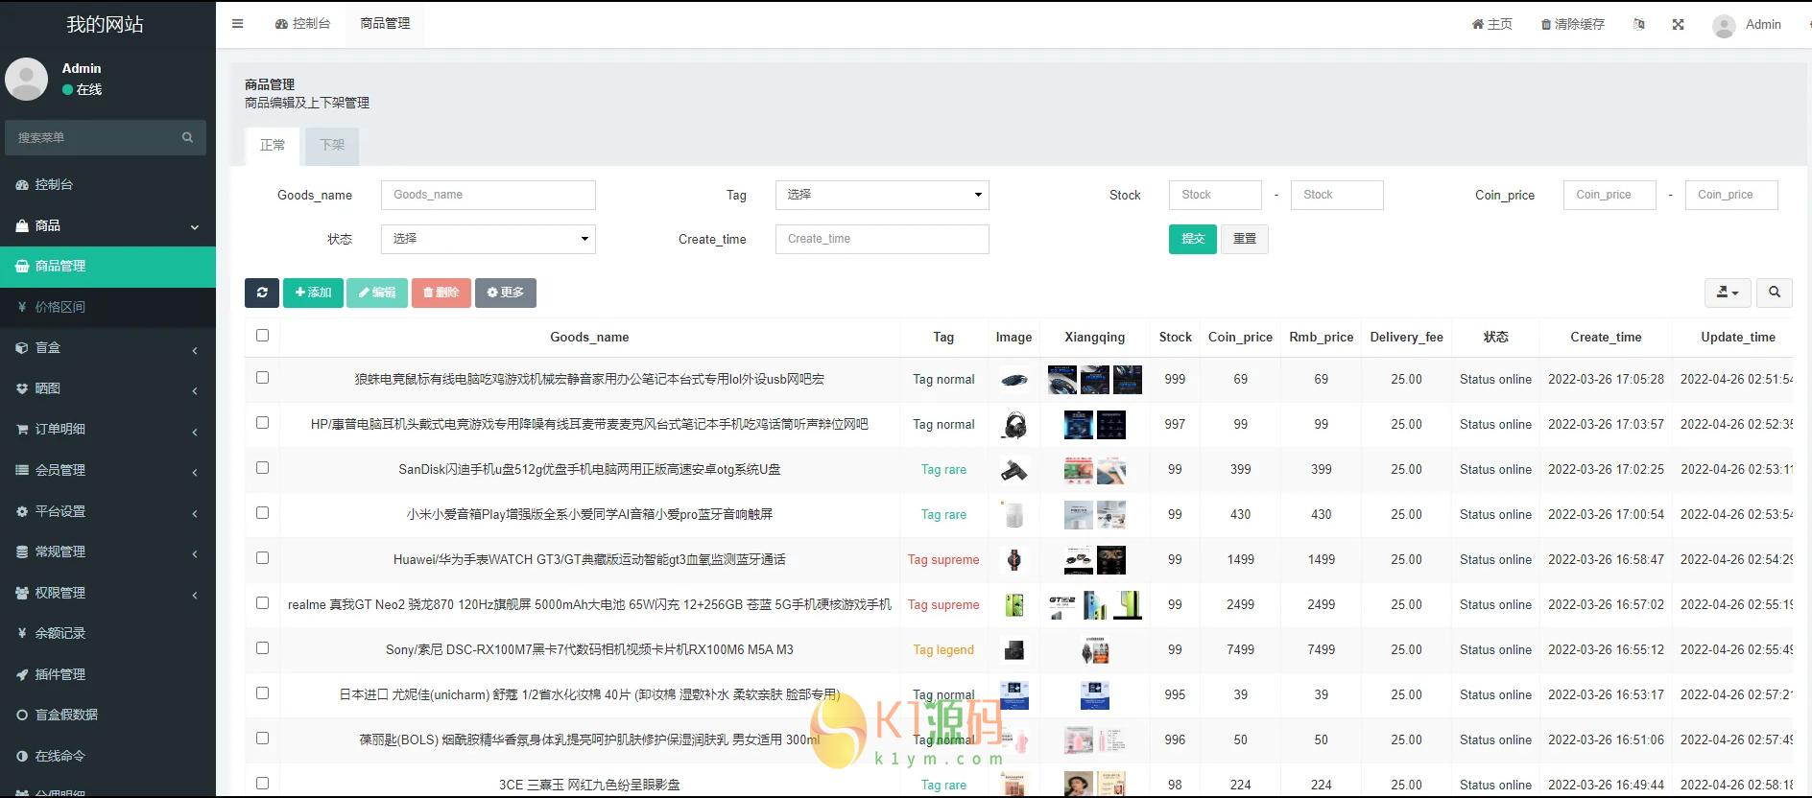Image resolution: width=1812 pixels, height=798 pixels.
Task: Check the SanDisk U盘 row checkbox
Action: coord(262,468)
